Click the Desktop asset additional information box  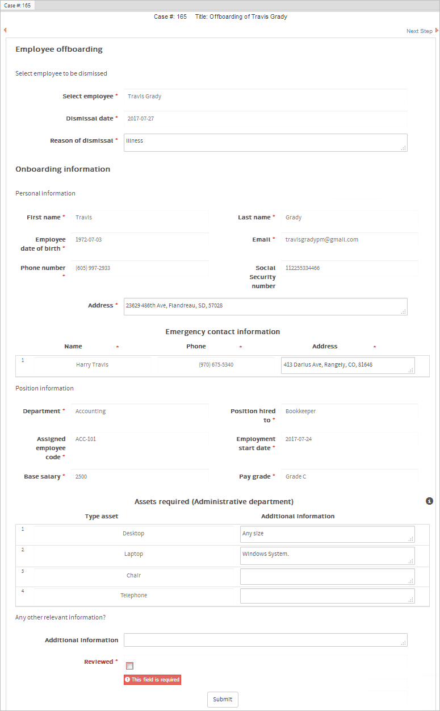click(x=327, y=534)
